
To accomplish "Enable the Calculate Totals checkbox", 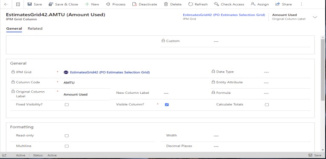I will [267, 105].
